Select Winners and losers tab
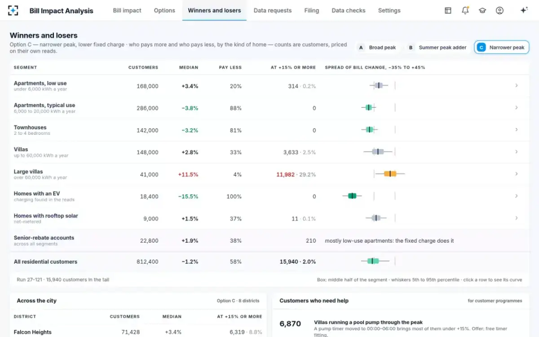This screenshot has width=539, height=337. click(214, 10)
